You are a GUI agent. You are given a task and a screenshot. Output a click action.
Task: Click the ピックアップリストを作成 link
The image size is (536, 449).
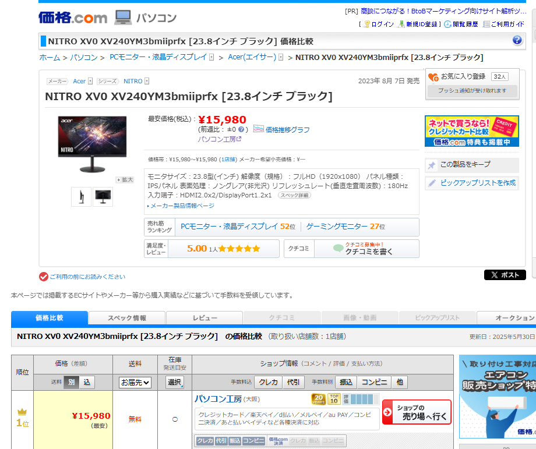tap(478, 183)
